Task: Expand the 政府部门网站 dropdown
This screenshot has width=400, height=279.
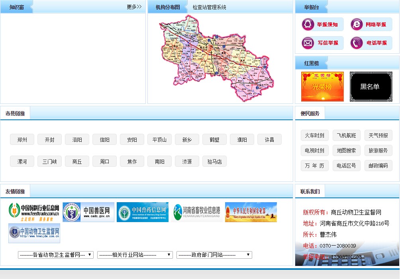Action: [x=214, y=255]
